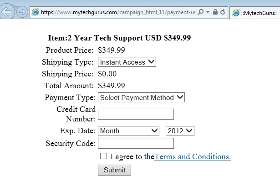Viewport: 280px width, 181px height.
Task: Open the Terms and Conditions link
Action: pyautogui.click(x=193, y=157)
